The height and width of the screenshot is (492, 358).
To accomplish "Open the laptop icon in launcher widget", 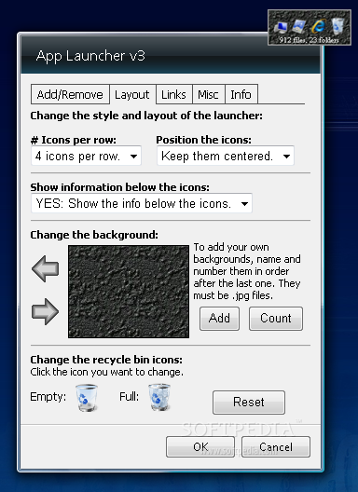I will pyautogui.click(x=299, y=26).
